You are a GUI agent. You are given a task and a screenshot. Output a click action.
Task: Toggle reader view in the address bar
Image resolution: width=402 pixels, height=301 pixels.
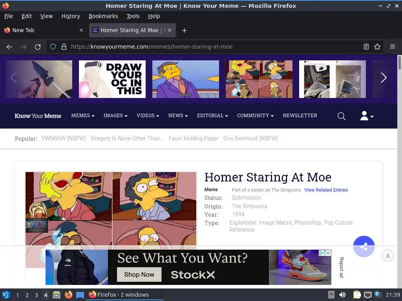coord(366,47)
